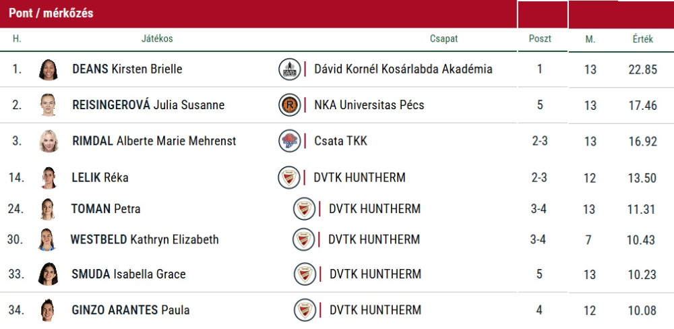Click the Játékos column header
Viewport: 674px width, 329px height.
(157, 39)
